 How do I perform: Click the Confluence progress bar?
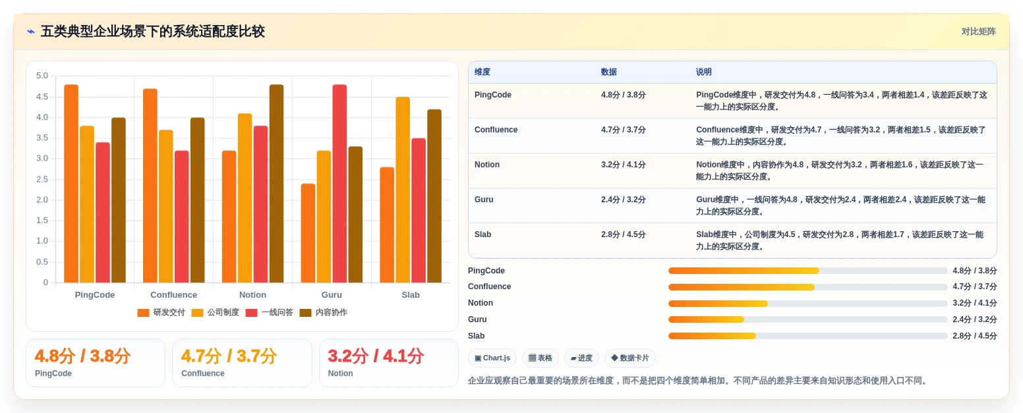coord(807,287)
